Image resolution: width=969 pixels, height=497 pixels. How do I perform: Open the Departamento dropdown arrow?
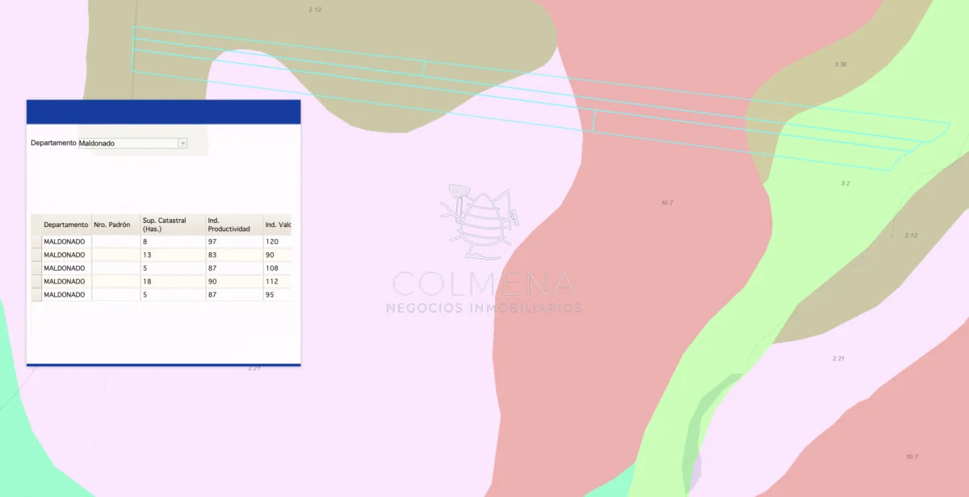pyautogui.click(x=182, y=143)
